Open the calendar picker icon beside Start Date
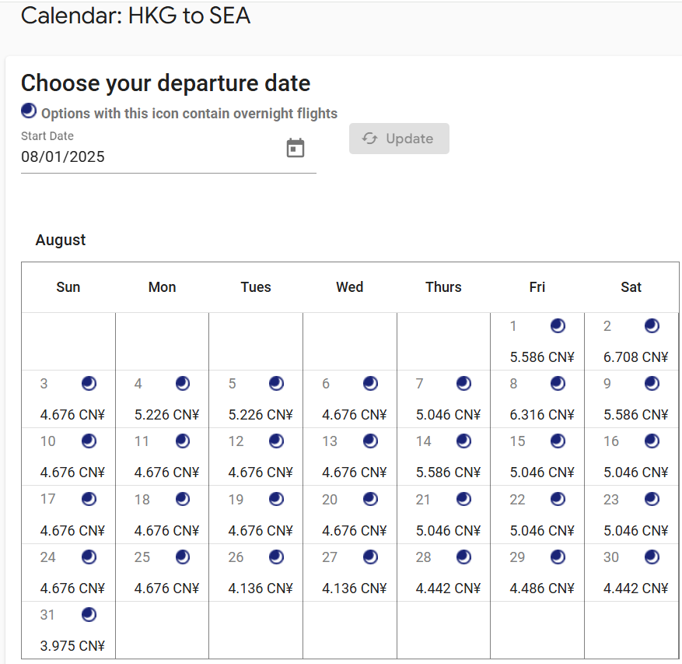This screenshot has width=682, height=664. pos(296,148)
